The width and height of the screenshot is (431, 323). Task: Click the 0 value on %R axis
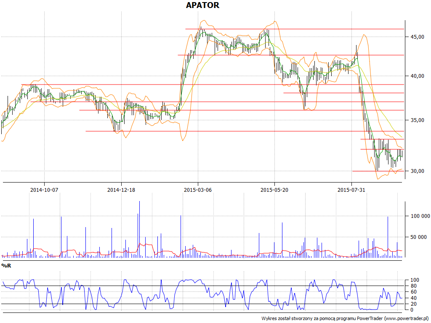[412, 310]
